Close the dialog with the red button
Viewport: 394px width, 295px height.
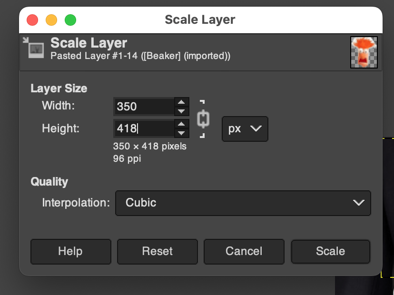(32, 20)
